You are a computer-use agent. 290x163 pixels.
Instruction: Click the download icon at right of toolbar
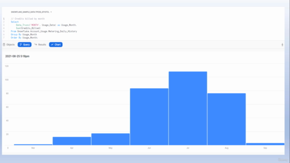[282, 44]
